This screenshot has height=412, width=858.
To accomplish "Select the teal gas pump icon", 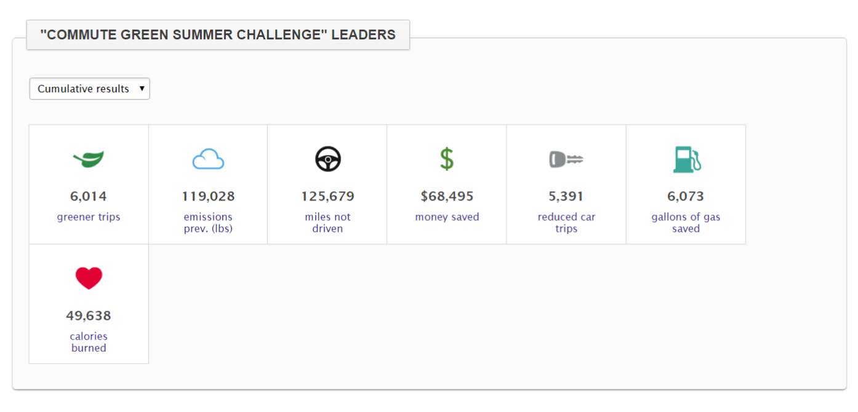I will click(x=687, y=159).
